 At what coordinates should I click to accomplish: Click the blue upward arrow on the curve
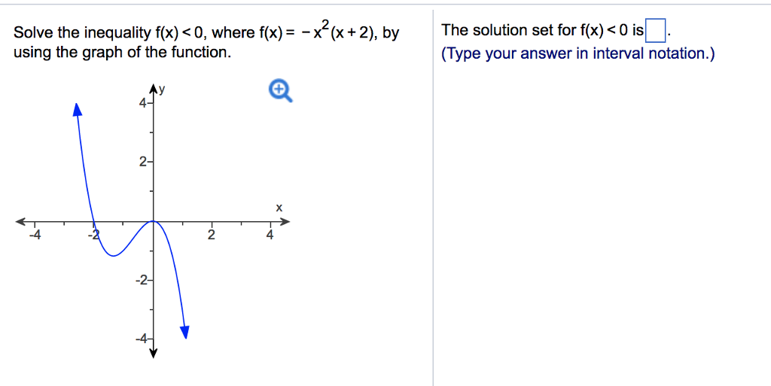[x=78, y=110]
